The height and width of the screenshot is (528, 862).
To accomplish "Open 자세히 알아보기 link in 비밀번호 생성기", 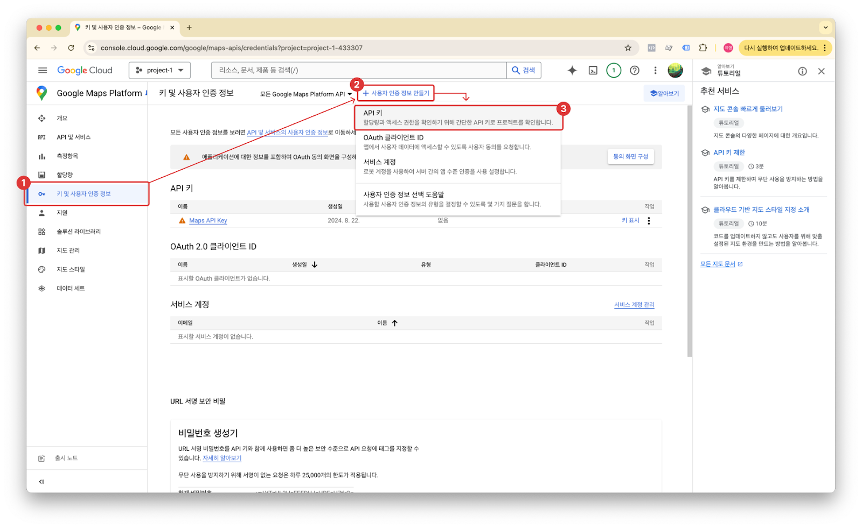I will 222,458.
